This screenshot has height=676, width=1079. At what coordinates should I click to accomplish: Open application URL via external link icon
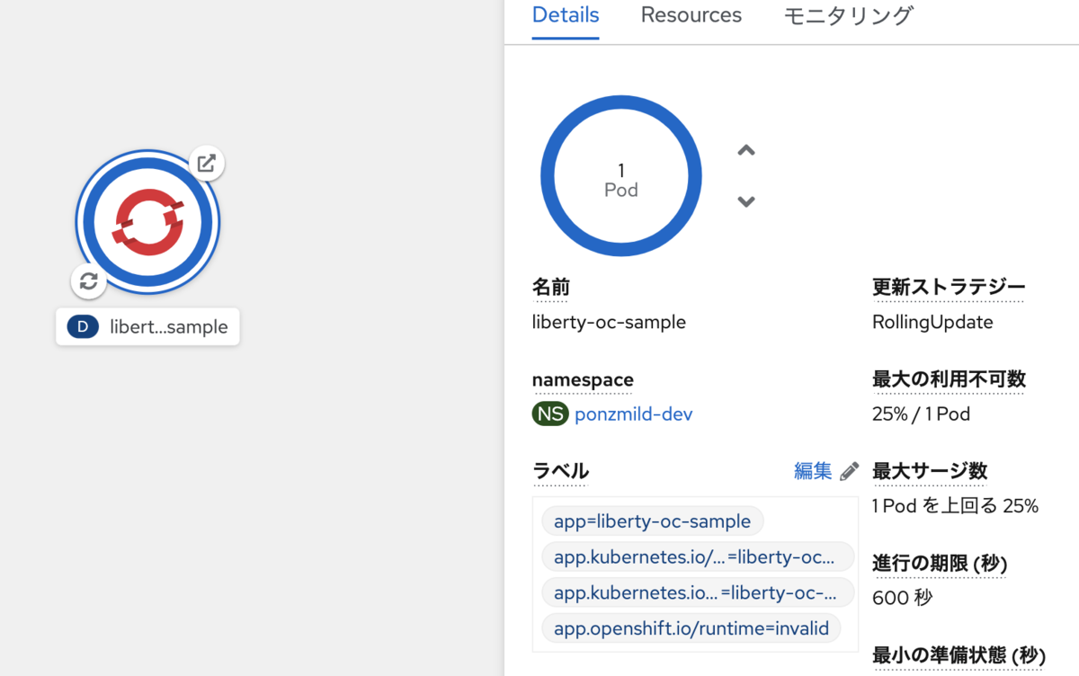pyautogui.click(x=207, y=164)
